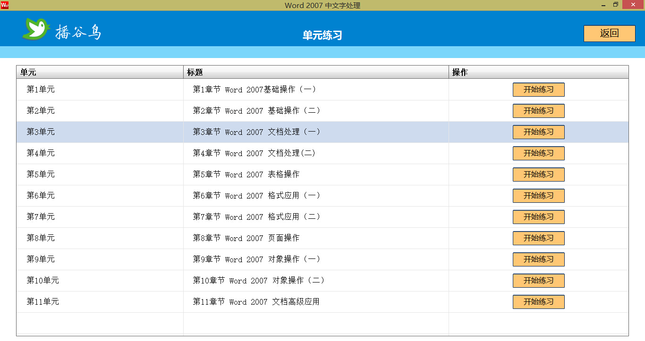Start practice for 第4单元
Viewport: 645px width, 341px height.
538,153
